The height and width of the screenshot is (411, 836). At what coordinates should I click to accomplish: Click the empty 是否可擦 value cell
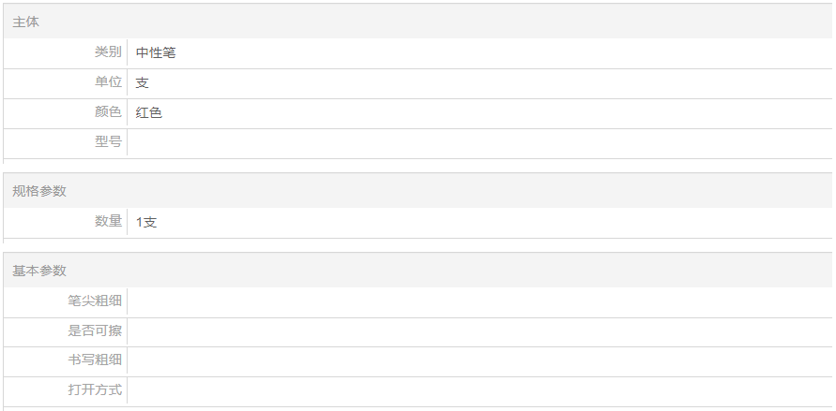pyautogui.click(x=479, y=331)
